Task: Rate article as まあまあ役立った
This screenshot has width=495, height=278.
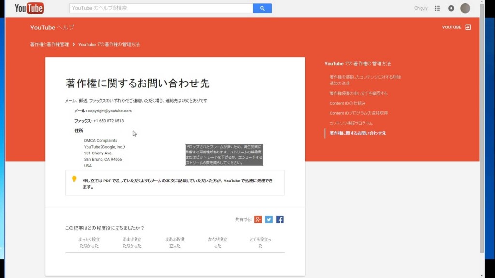Action: click(175, 242)
